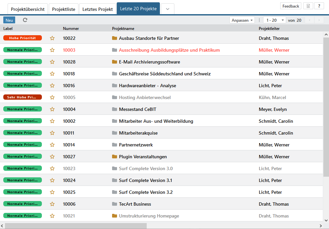Click folder icon of Ausbau Standorte für Partner

[114, 38]
